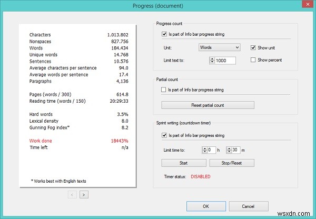Click the Words value 184.434

click(120, 48)
